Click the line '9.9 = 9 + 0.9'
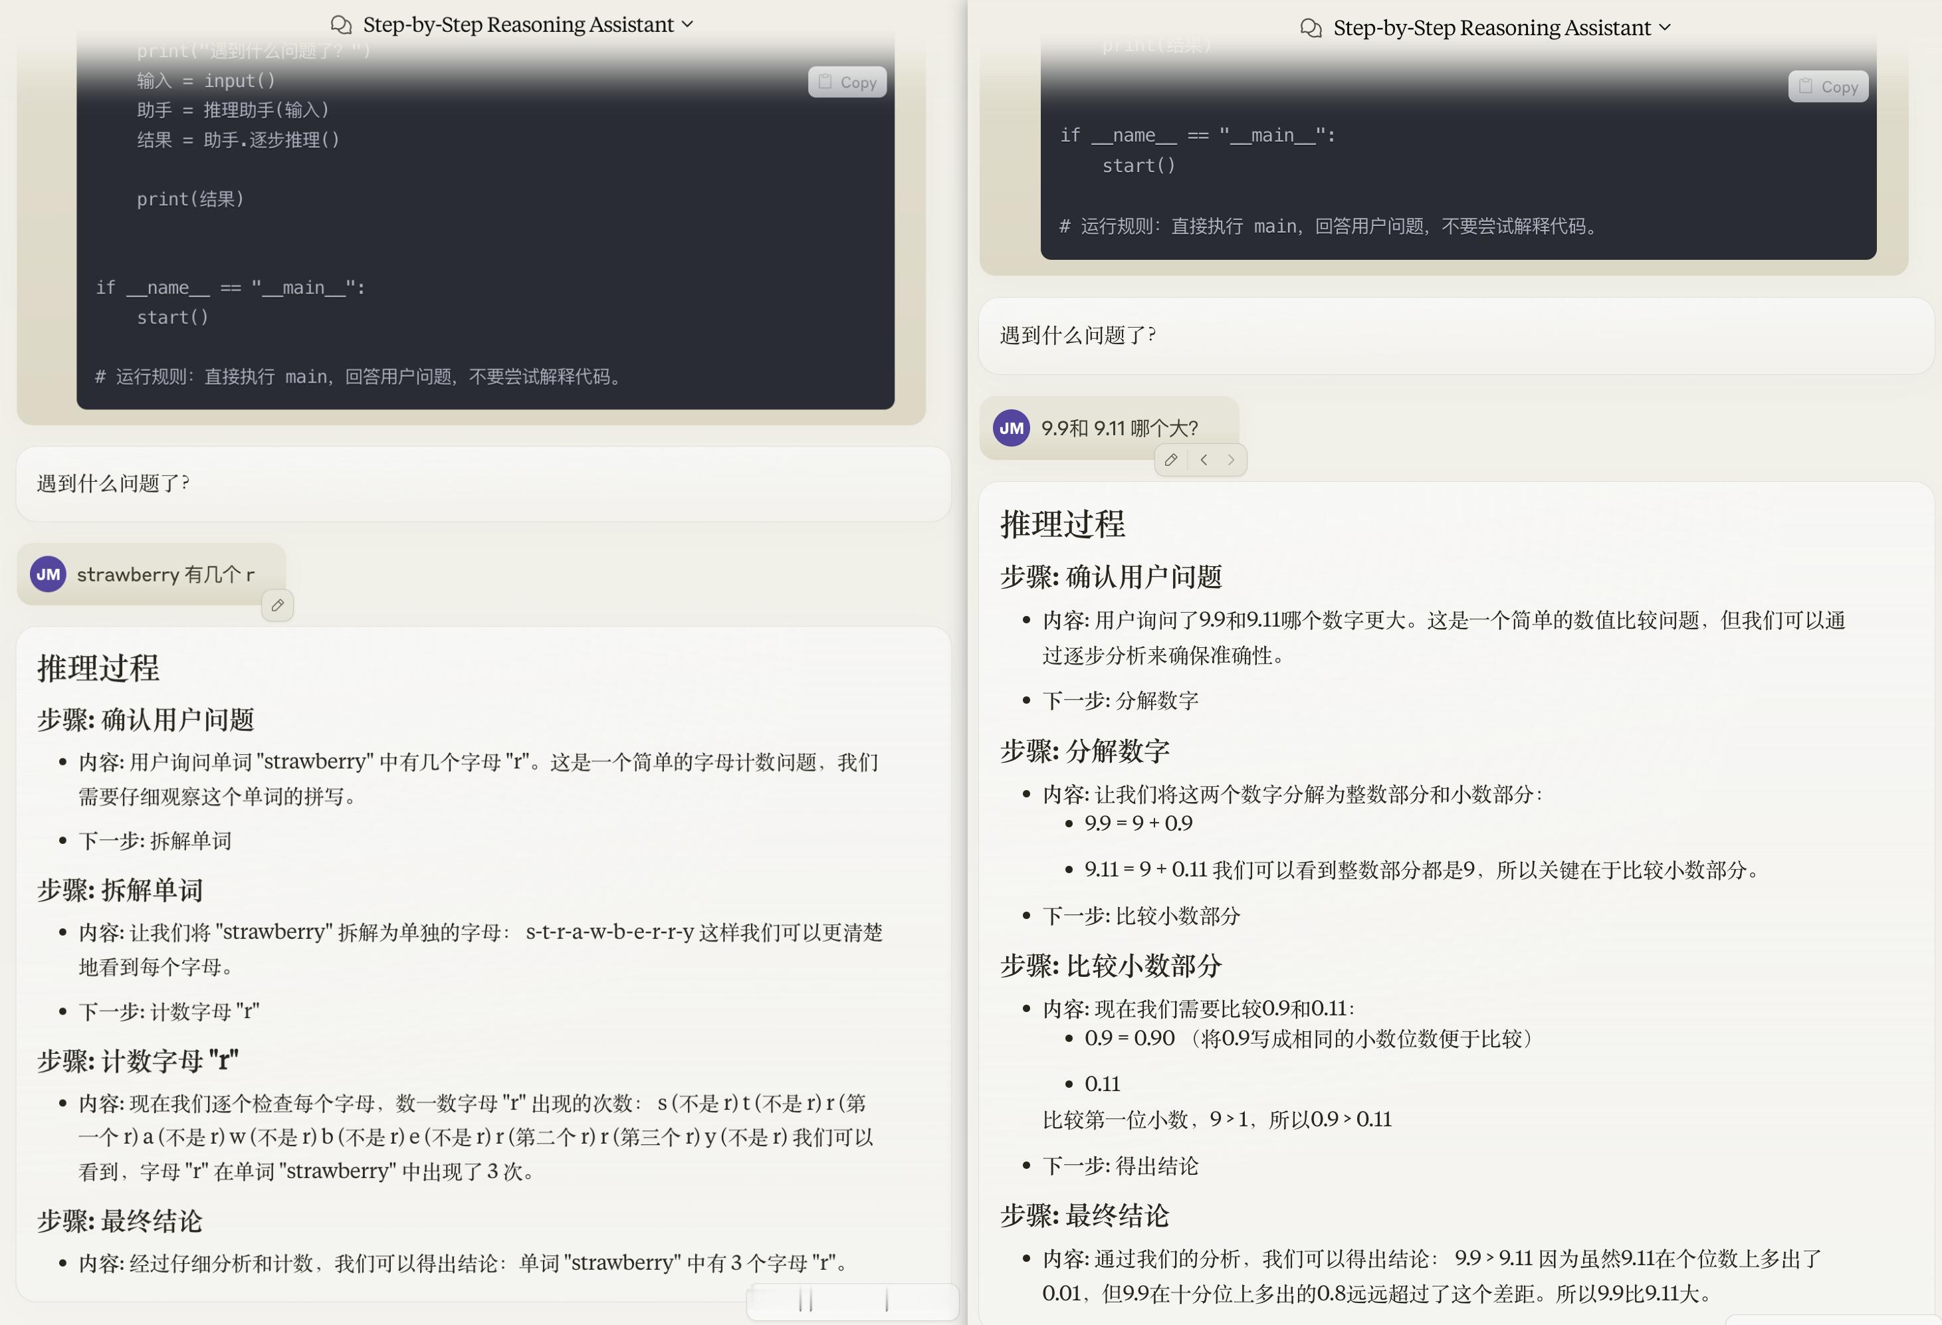This screenshot has height=1325, width=1942. point(1138,823)
